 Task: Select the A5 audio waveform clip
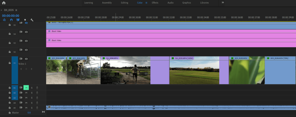[x=171, y=107]
